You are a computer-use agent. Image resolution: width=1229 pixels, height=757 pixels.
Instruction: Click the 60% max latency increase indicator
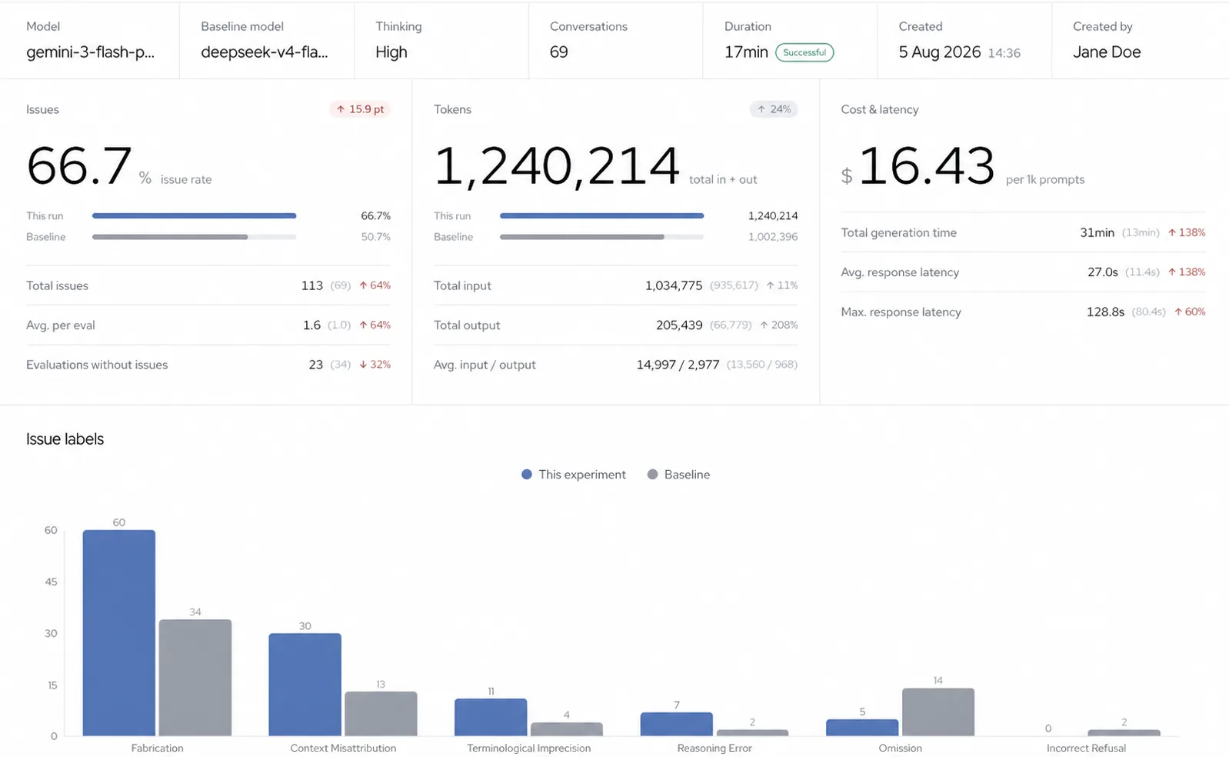(1189, 312)
